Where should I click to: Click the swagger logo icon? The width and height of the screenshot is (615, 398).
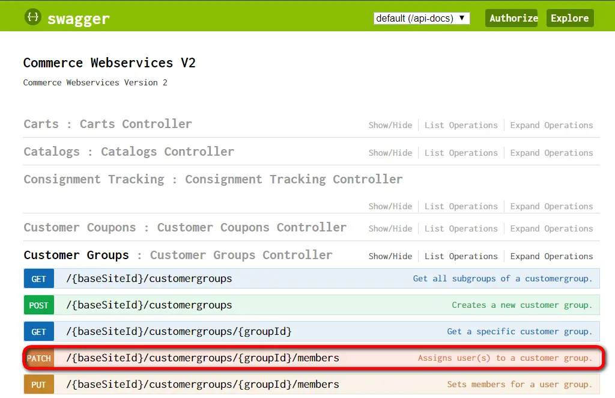33,17
